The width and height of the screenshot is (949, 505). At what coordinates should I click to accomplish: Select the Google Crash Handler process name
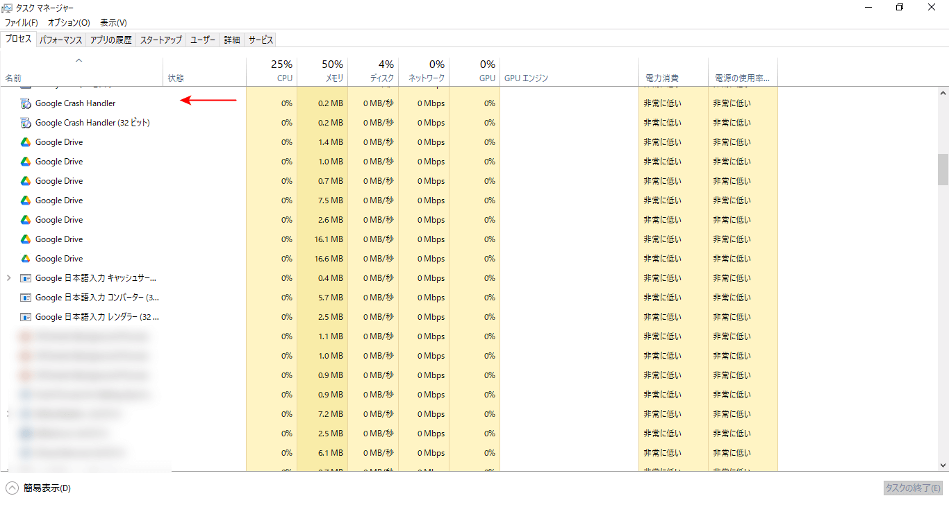coord(75,103)
